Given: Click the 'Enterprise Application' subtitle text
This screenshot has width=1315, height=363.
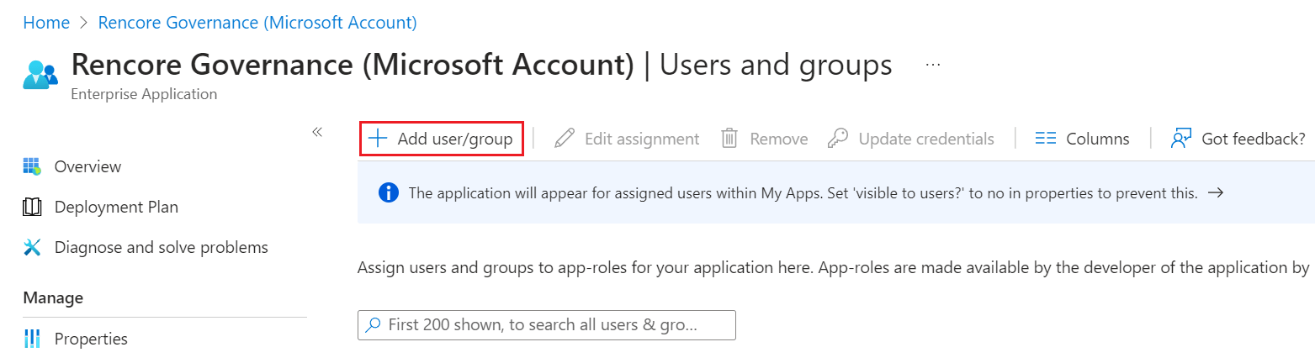Looking at the screenshot, I should 144,94.
